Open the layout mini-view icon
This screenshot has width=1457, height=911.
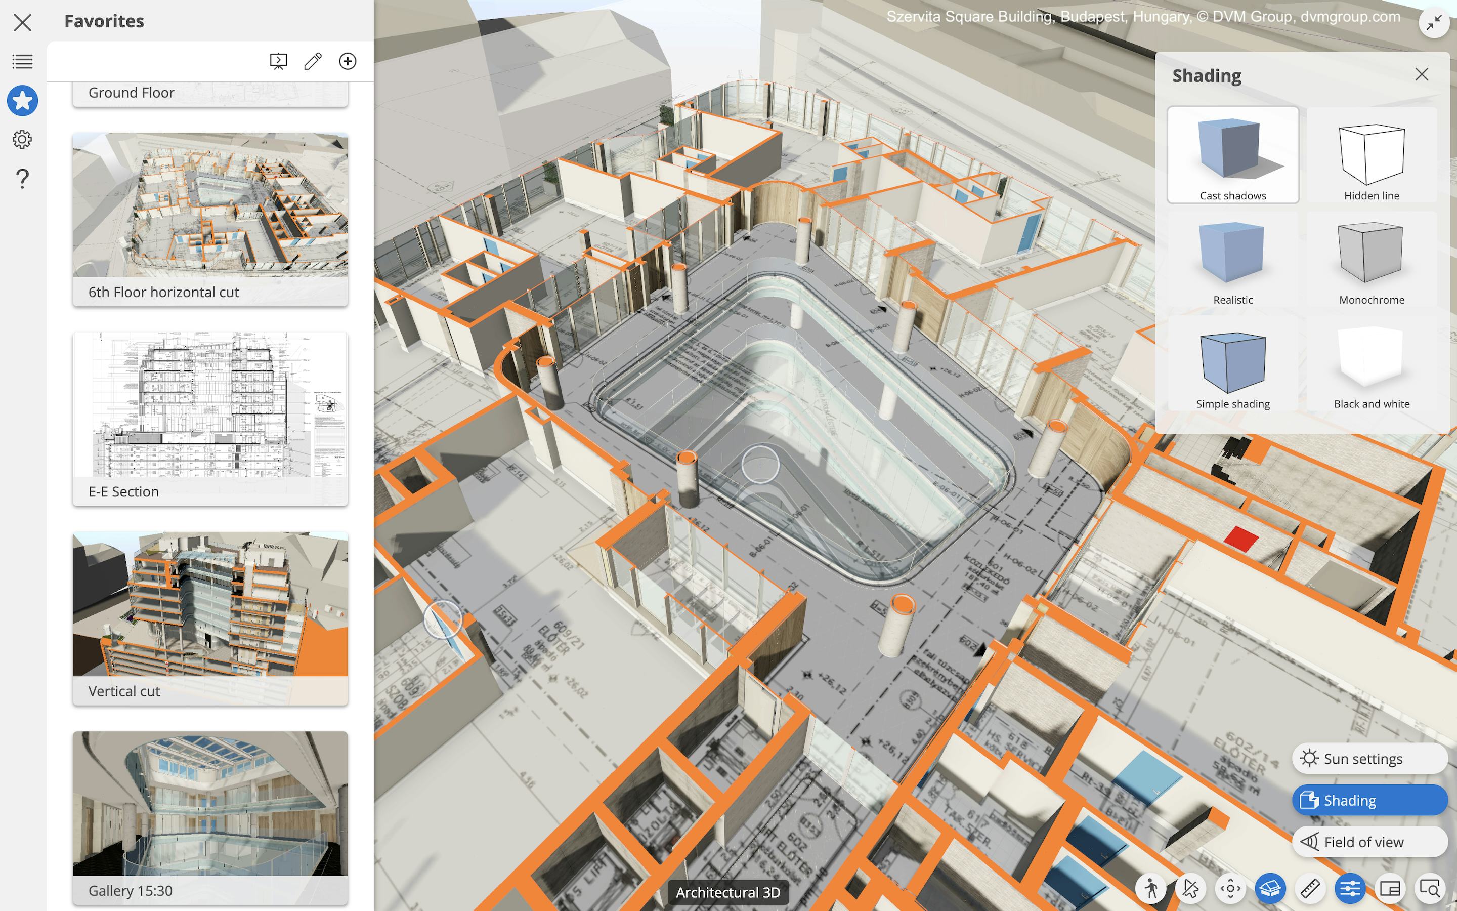click(x=1390, y=888)
